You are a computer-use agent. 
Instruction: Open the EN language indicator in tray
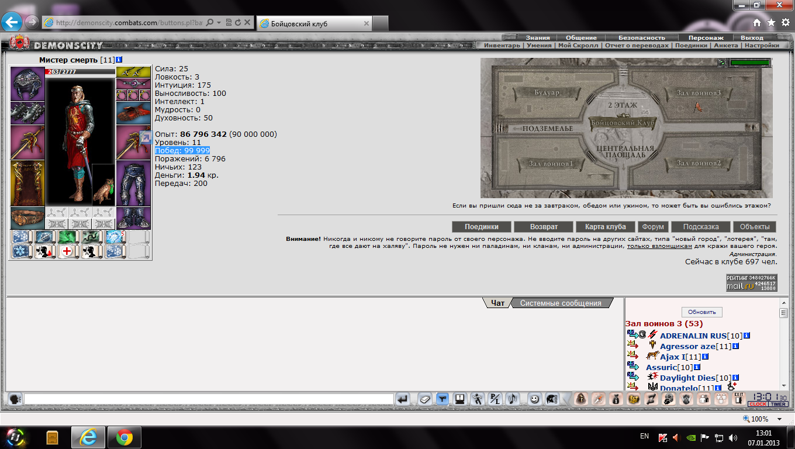pos(644,436)
